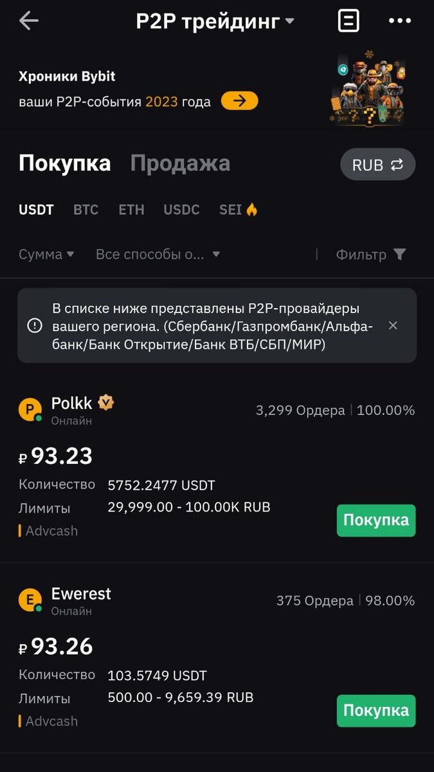Tap the verified badge next to Polkk
The image size is (434, 772).
105,402
